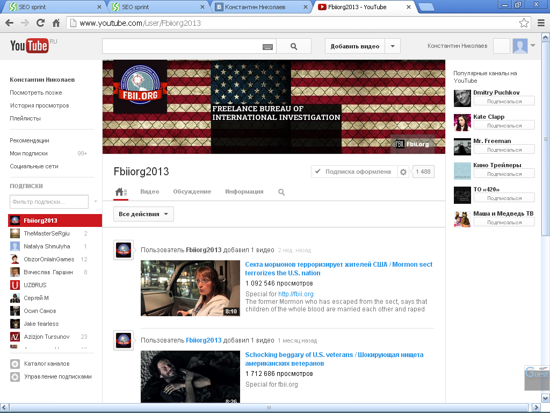Open the veterans video thumbnail
550x413 pixels.
190,376
